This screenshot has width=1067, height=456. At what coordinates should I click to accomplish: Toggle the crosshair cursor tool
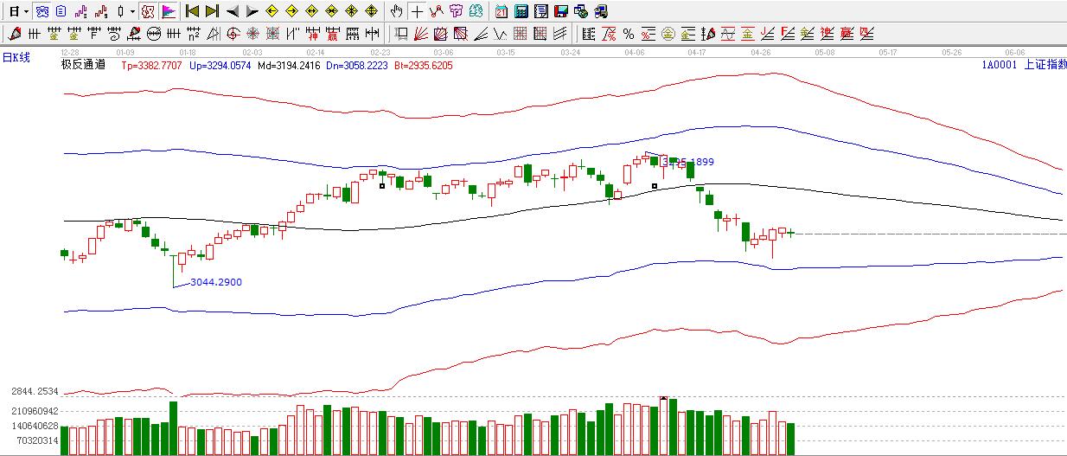(x=417, y=11)
